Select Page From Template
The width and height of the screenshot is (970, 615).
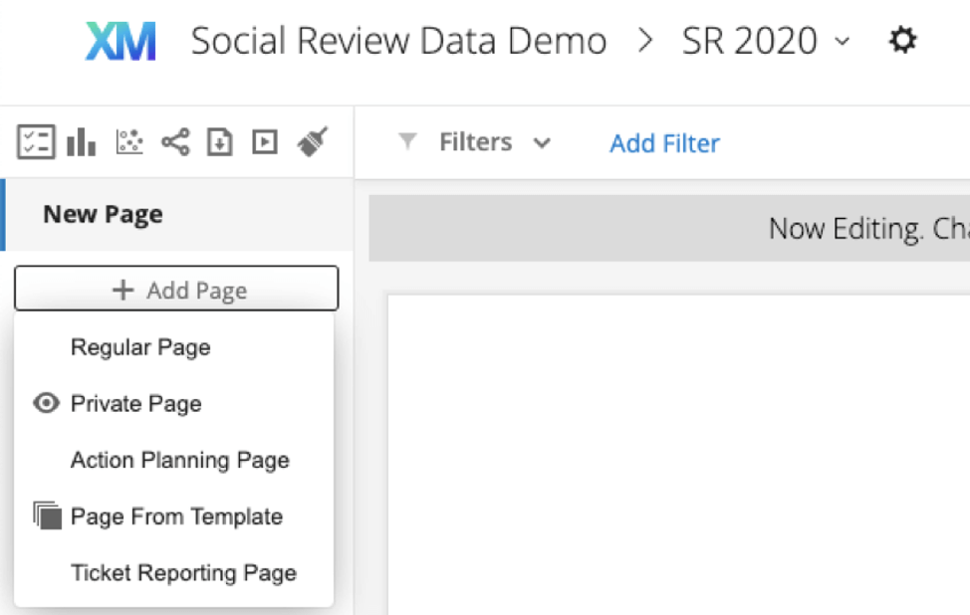(x=176, y=516)
